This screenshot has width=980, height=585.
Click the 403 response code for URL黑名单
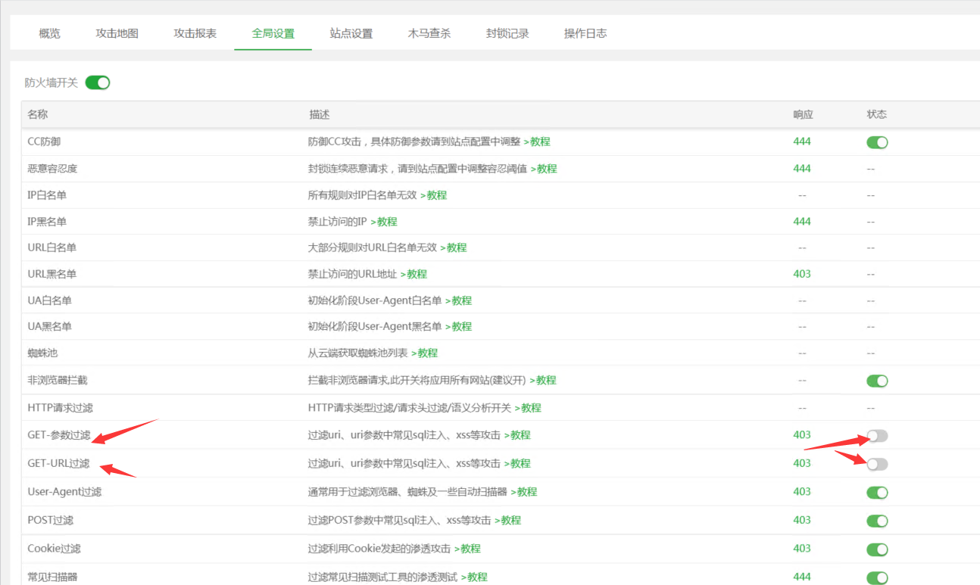(802, 274)
